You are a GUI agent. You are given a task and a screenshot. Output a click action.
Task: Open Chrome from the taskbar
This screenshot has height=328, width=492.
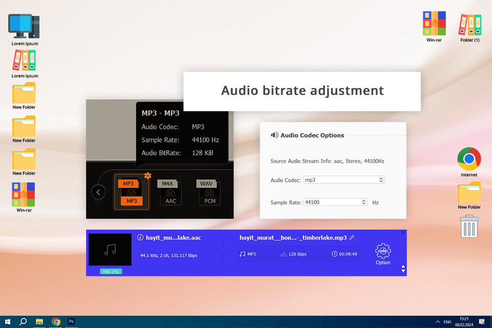56,322
